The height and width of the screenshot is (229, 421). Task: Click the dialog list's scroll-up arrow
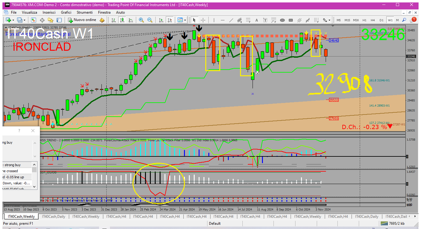[34, 164]
